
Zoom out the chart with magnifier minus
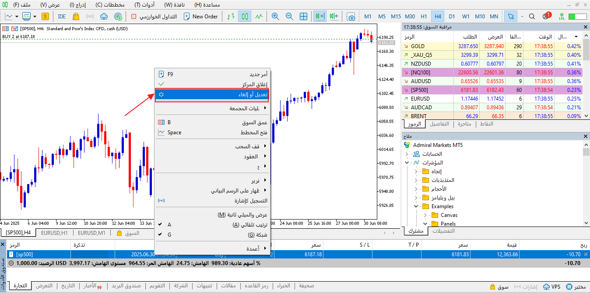289,16
